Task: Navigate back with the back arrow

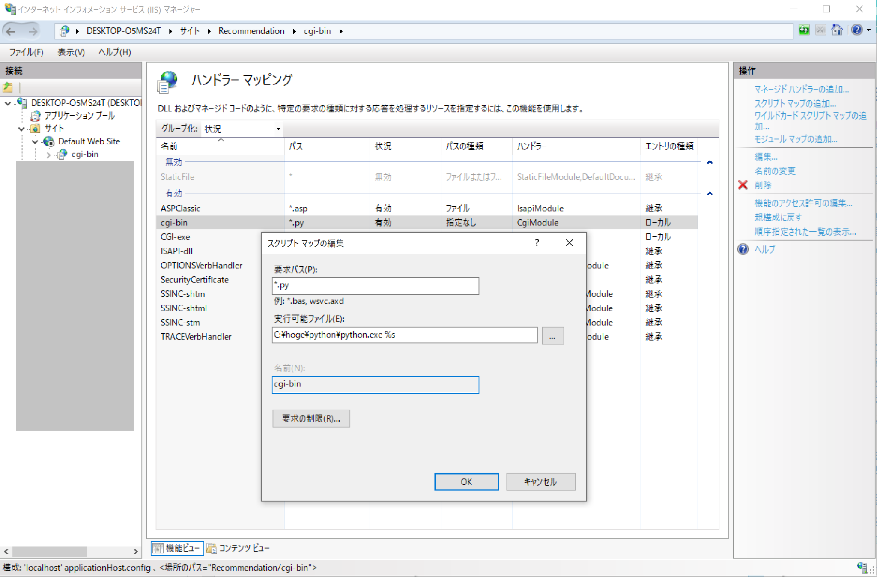Action: pyautogui.click(x=11, y=30)
